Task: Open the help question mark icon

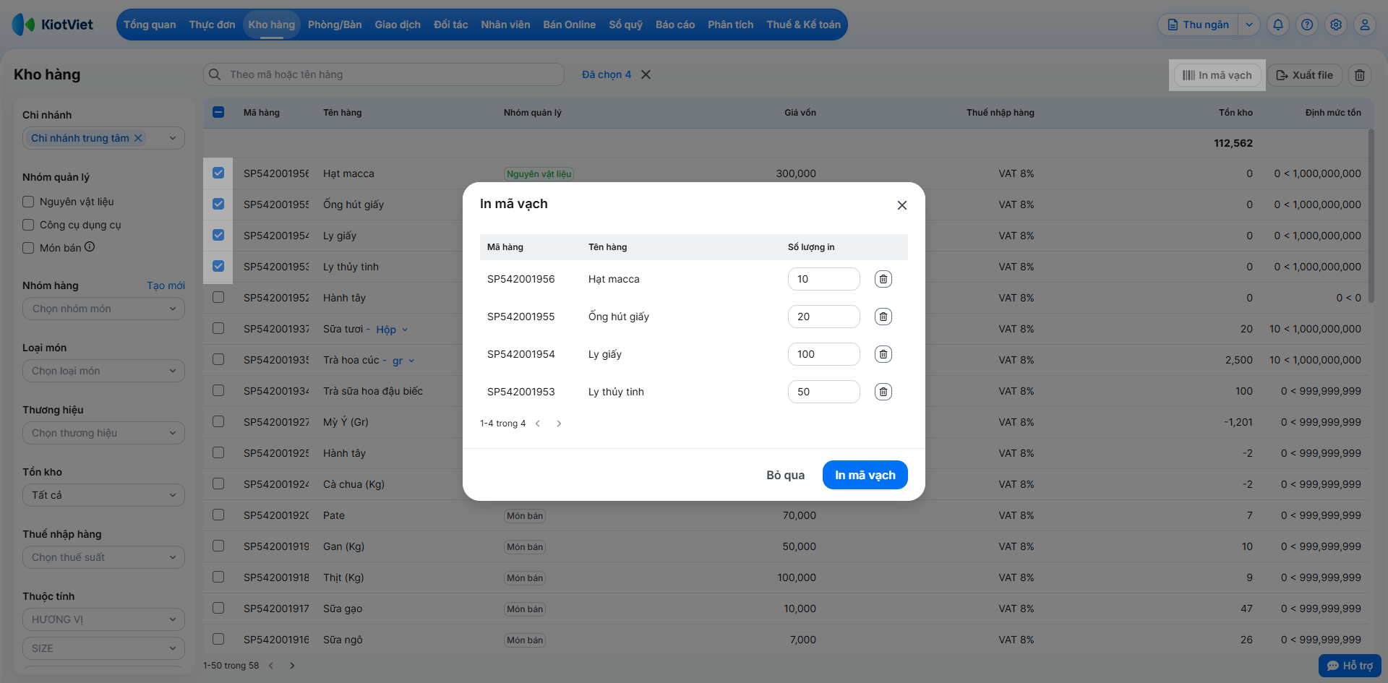Action: (1306, 25)
